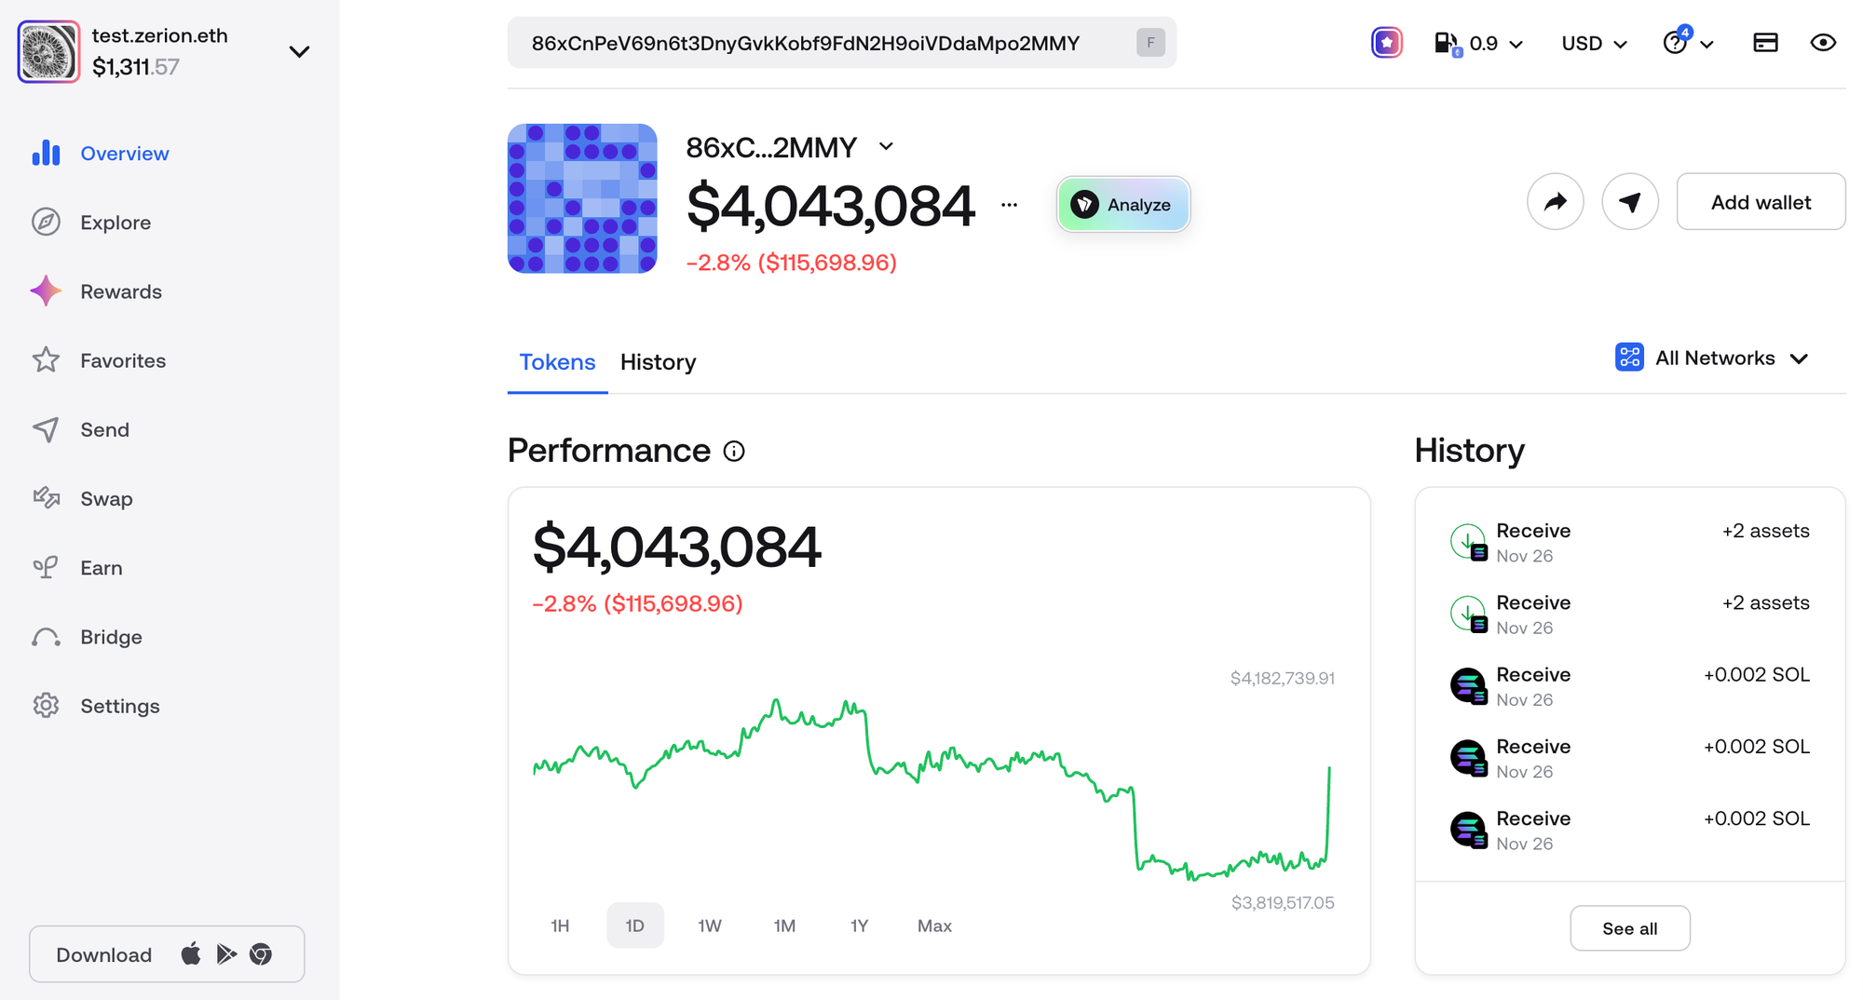
Task: Switch to the History tab
Action: pyautogui.click(x=658, y=362)
